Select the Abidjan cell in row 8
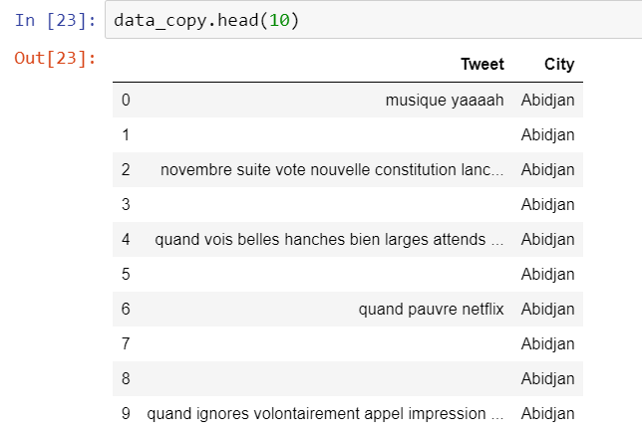 pos(547,378)
